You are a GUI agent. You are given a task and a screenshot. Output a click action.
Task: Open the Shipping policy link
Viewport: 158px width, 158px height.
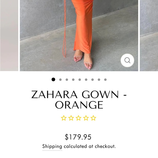pos(52,147)
